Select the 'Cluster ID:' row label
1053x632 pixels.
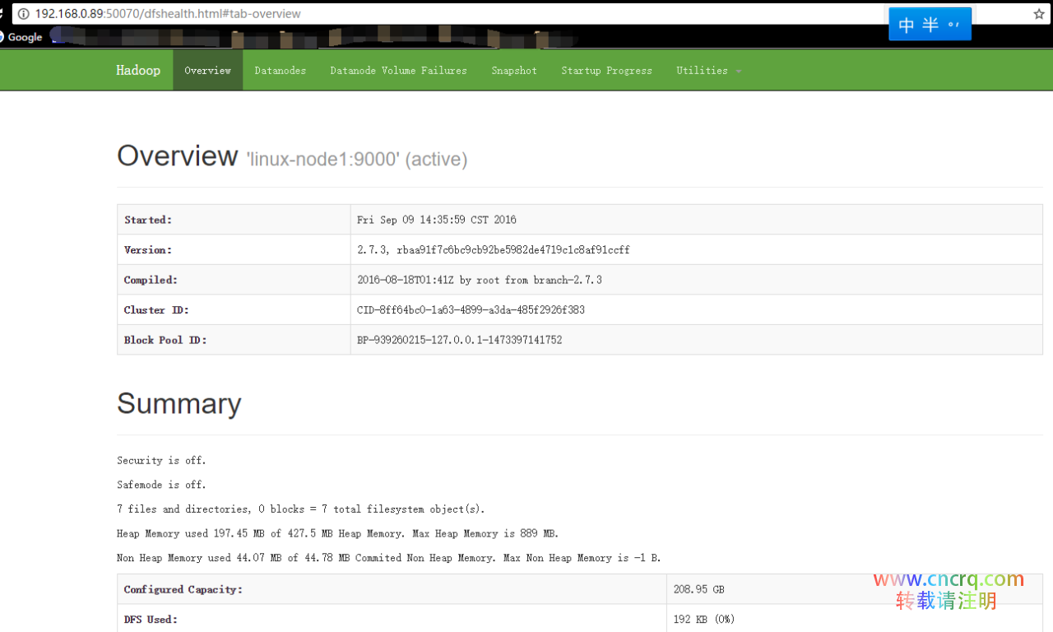[x=156, y=310]
